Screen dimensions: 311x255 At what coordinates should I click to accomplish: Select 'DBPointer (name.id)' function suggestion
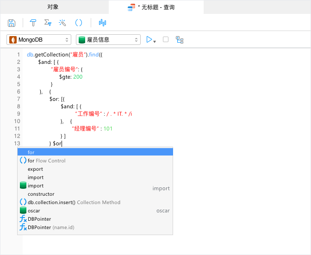(51, 227)
